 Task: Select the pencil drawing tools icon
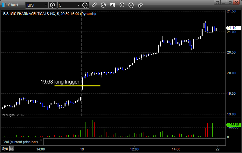pyautogui.click(x=94, y=5)
